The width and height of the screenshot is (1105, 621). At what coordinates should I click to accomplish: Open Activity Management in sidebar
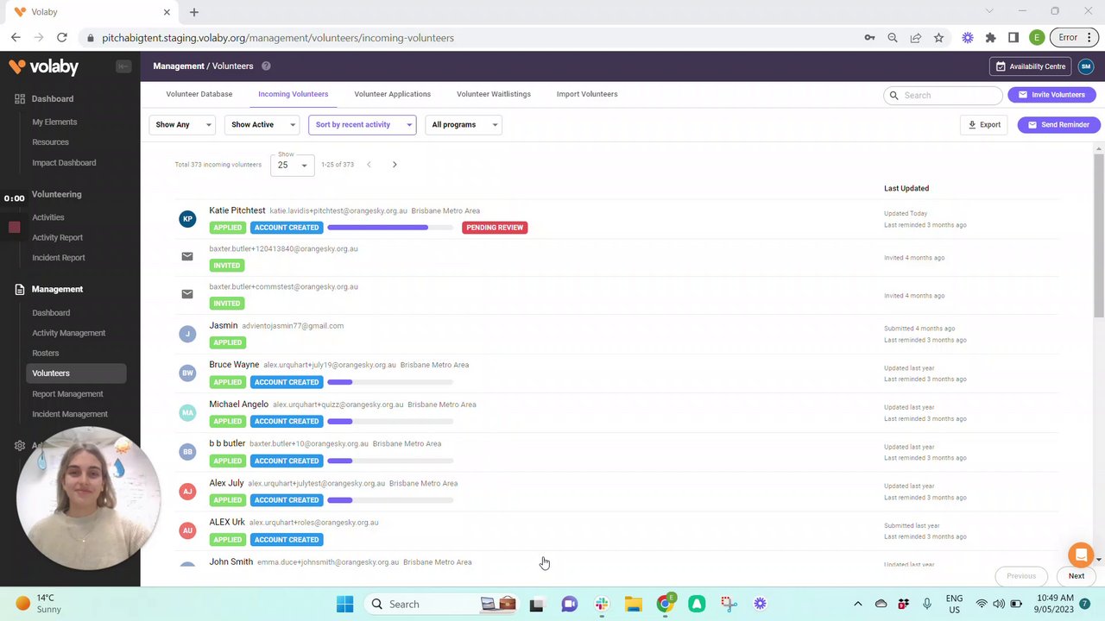pyautogui.click(x=69, y=333)
